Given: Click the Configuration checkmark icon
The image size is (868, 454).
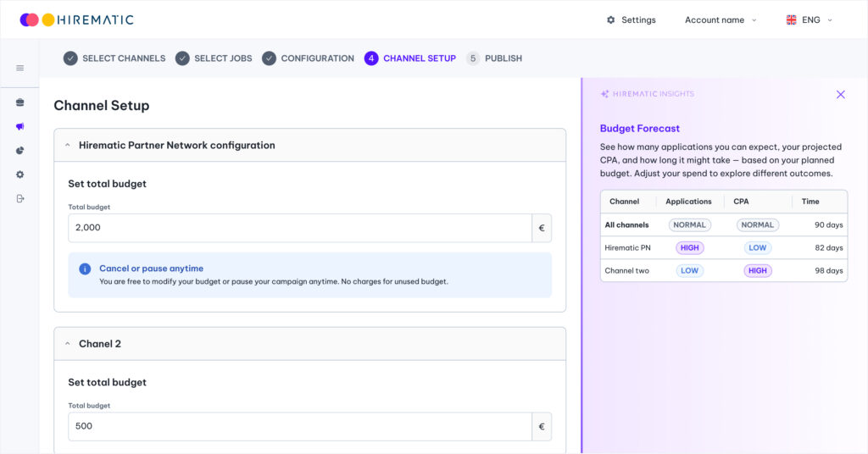Looking at the screenshot, I should 269,58.
